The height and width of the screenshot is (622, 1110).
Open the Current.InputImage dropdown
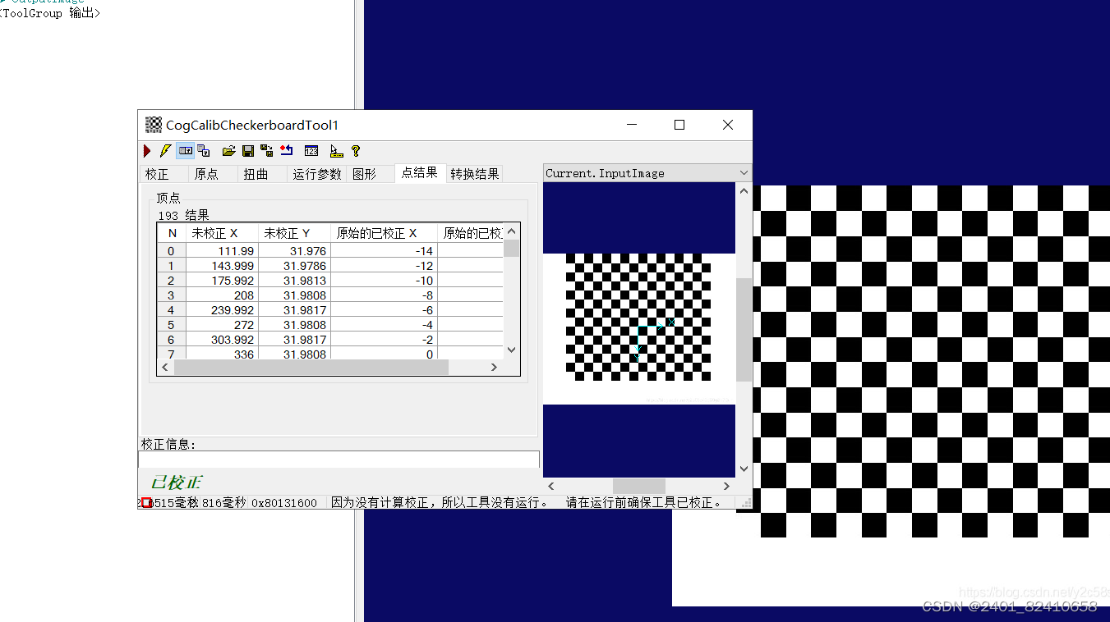pyautogui.click(x=647, y=173)
